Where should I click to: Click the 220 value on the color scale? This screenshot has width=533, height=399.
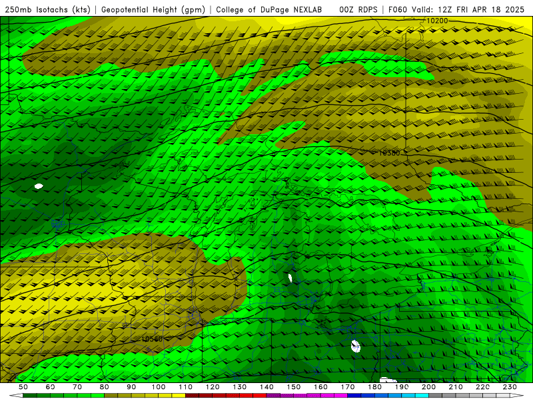[x=482, y=387]
